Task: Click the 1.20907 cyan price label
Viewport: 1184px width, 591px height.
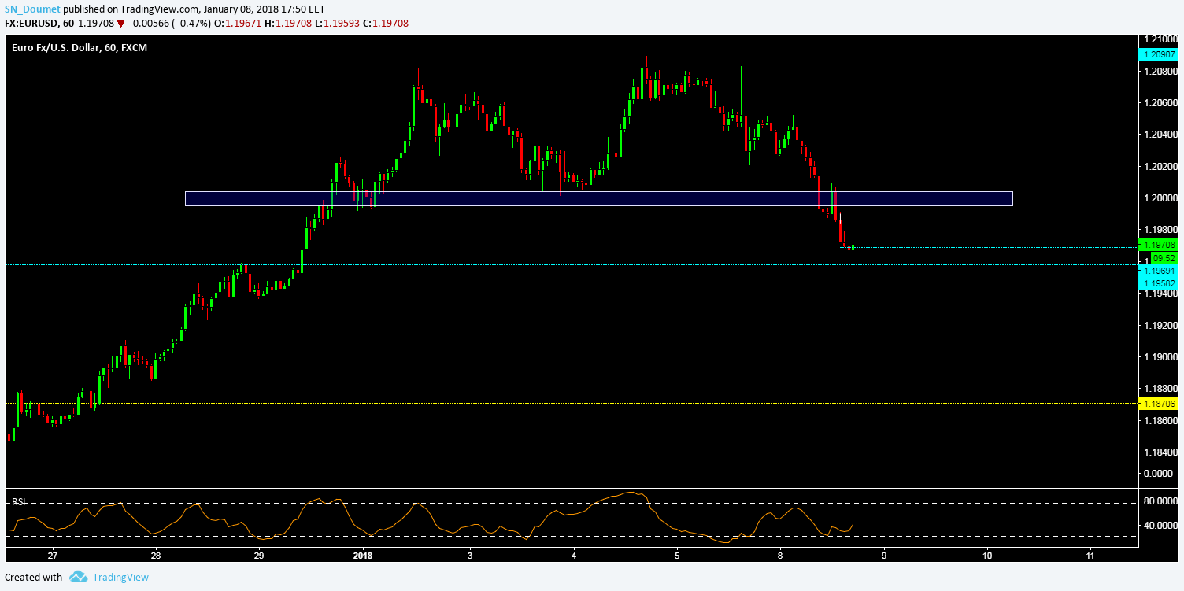Action: (x=1159, y=54)
